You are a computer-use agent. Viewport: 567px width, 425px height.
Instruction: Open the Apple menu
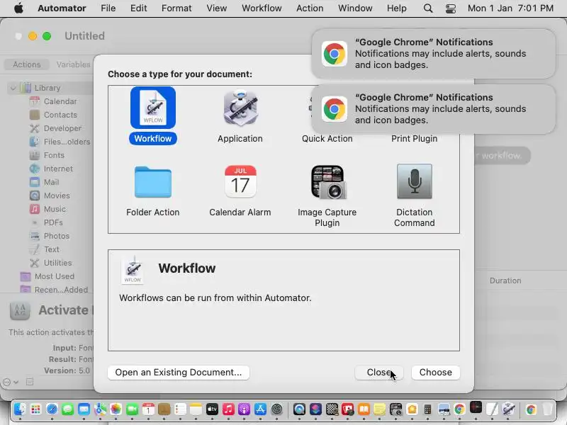(19, 8)
